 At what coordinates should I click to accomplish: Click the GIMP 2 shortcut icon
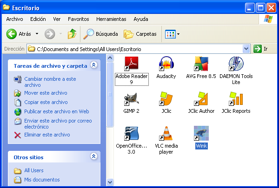131,99
